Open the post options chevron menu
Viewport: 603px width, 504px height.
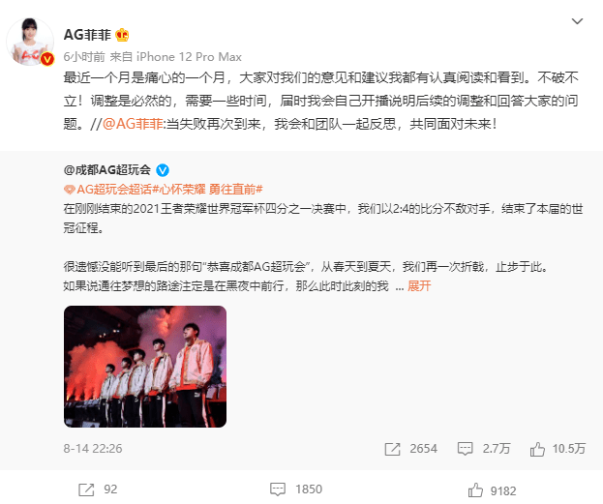pyautogui.click(x=577, y=21)
